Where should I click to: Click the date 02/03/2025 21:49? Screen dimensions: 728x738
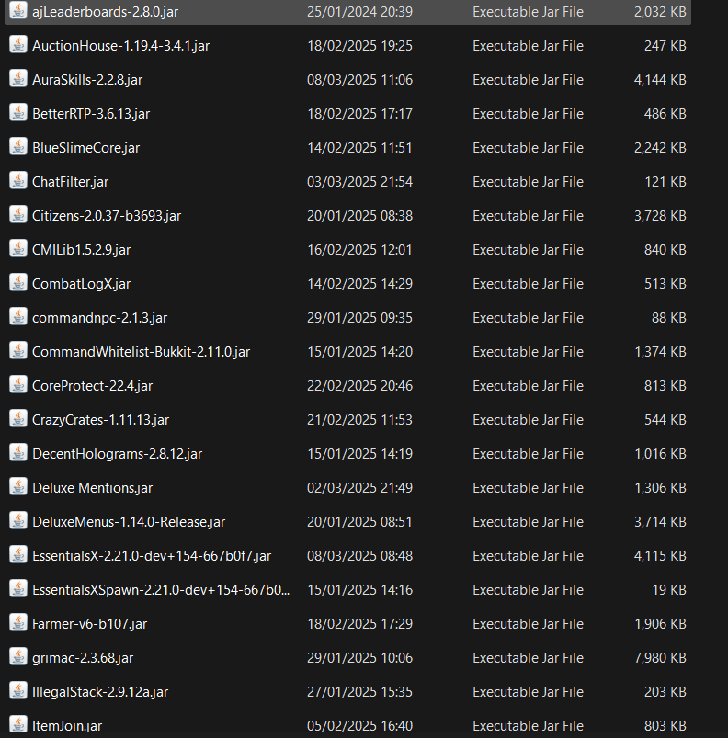[360, 488]
